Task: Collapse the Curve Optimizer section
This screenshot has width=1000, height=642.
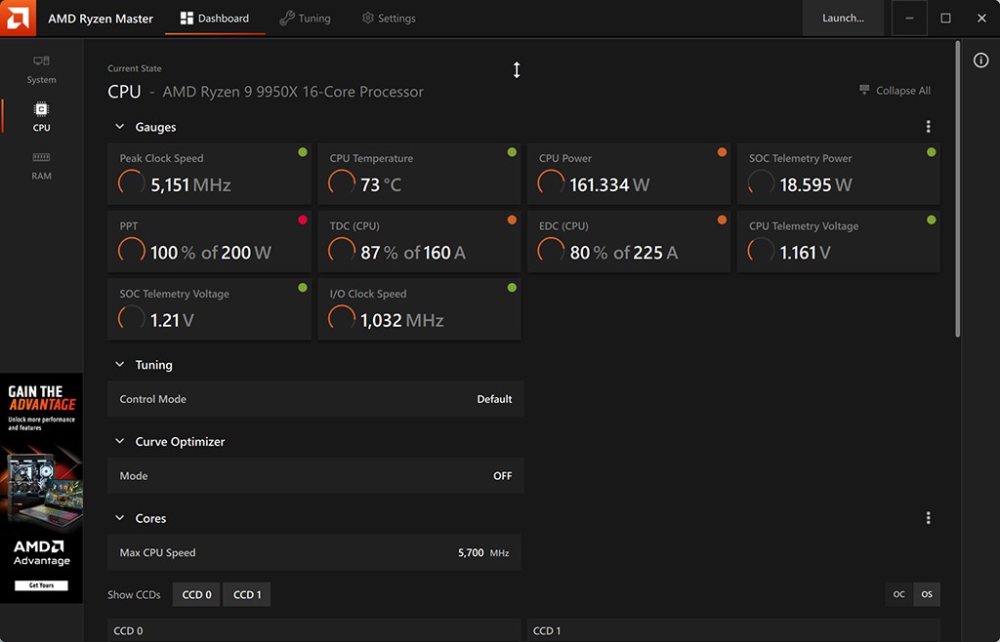Action: click(119, 441)
